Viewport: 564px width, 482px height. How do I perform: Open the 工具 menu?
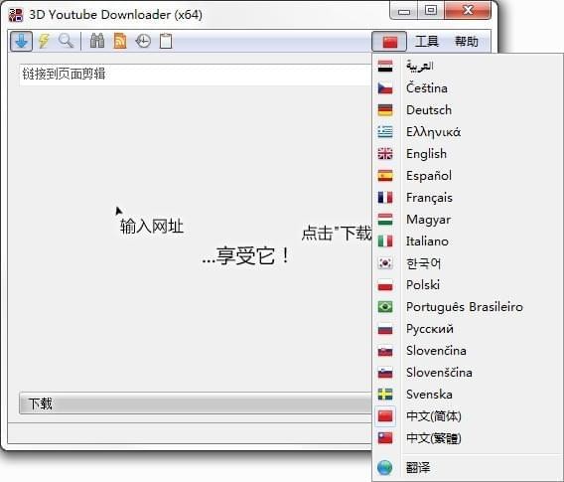427,42
